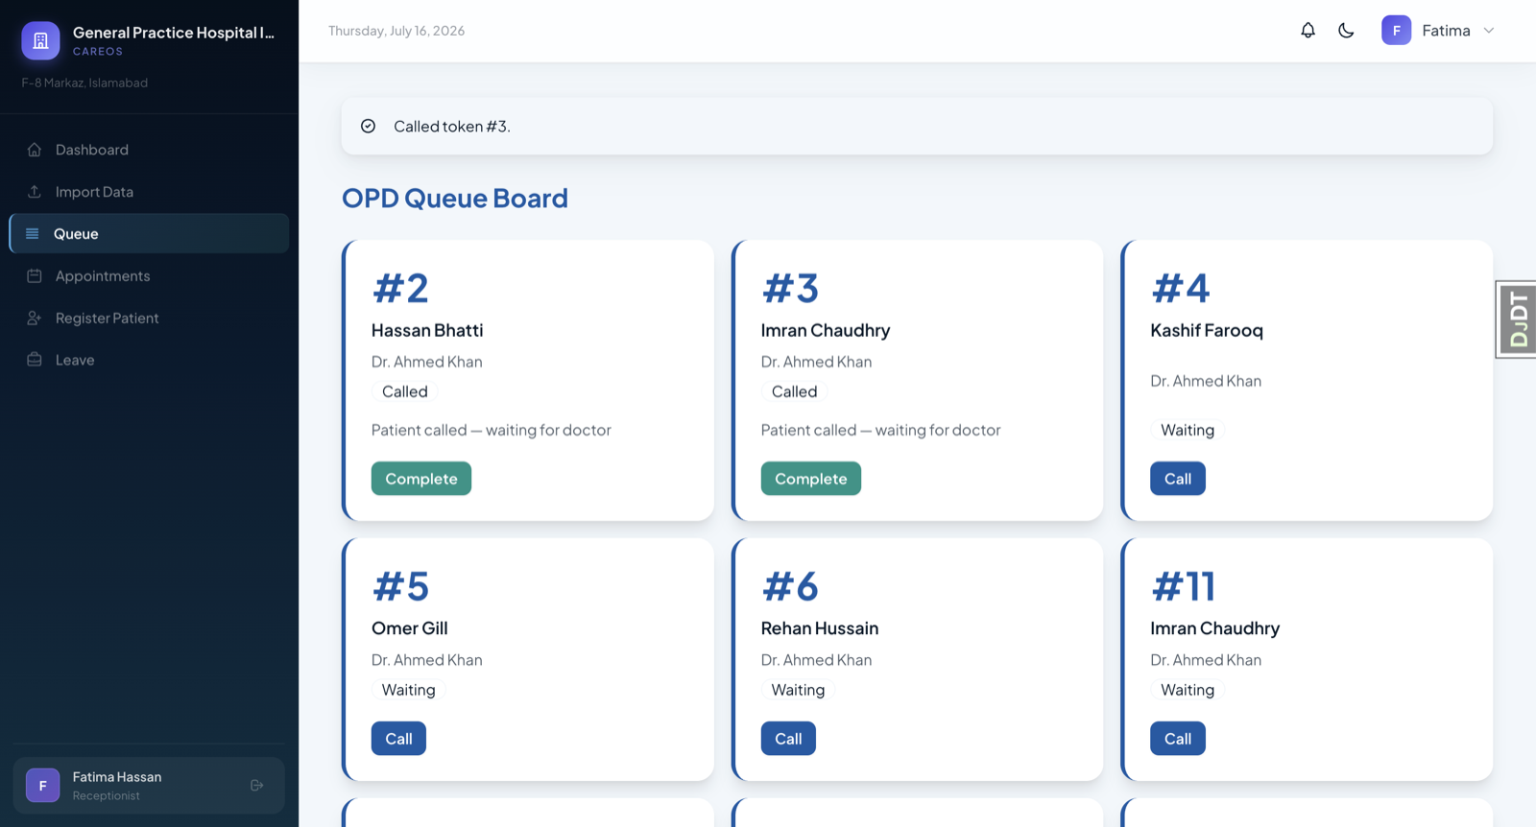Click token number #6 heading
This screenshot has width=1536, height=827.
(790, 586)
